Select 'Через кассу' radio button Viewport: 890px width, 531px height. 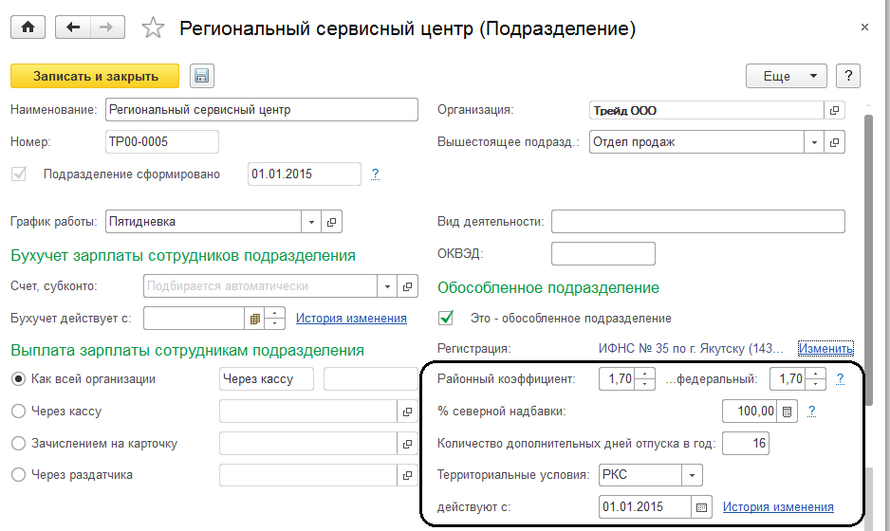tap(18, 412)
